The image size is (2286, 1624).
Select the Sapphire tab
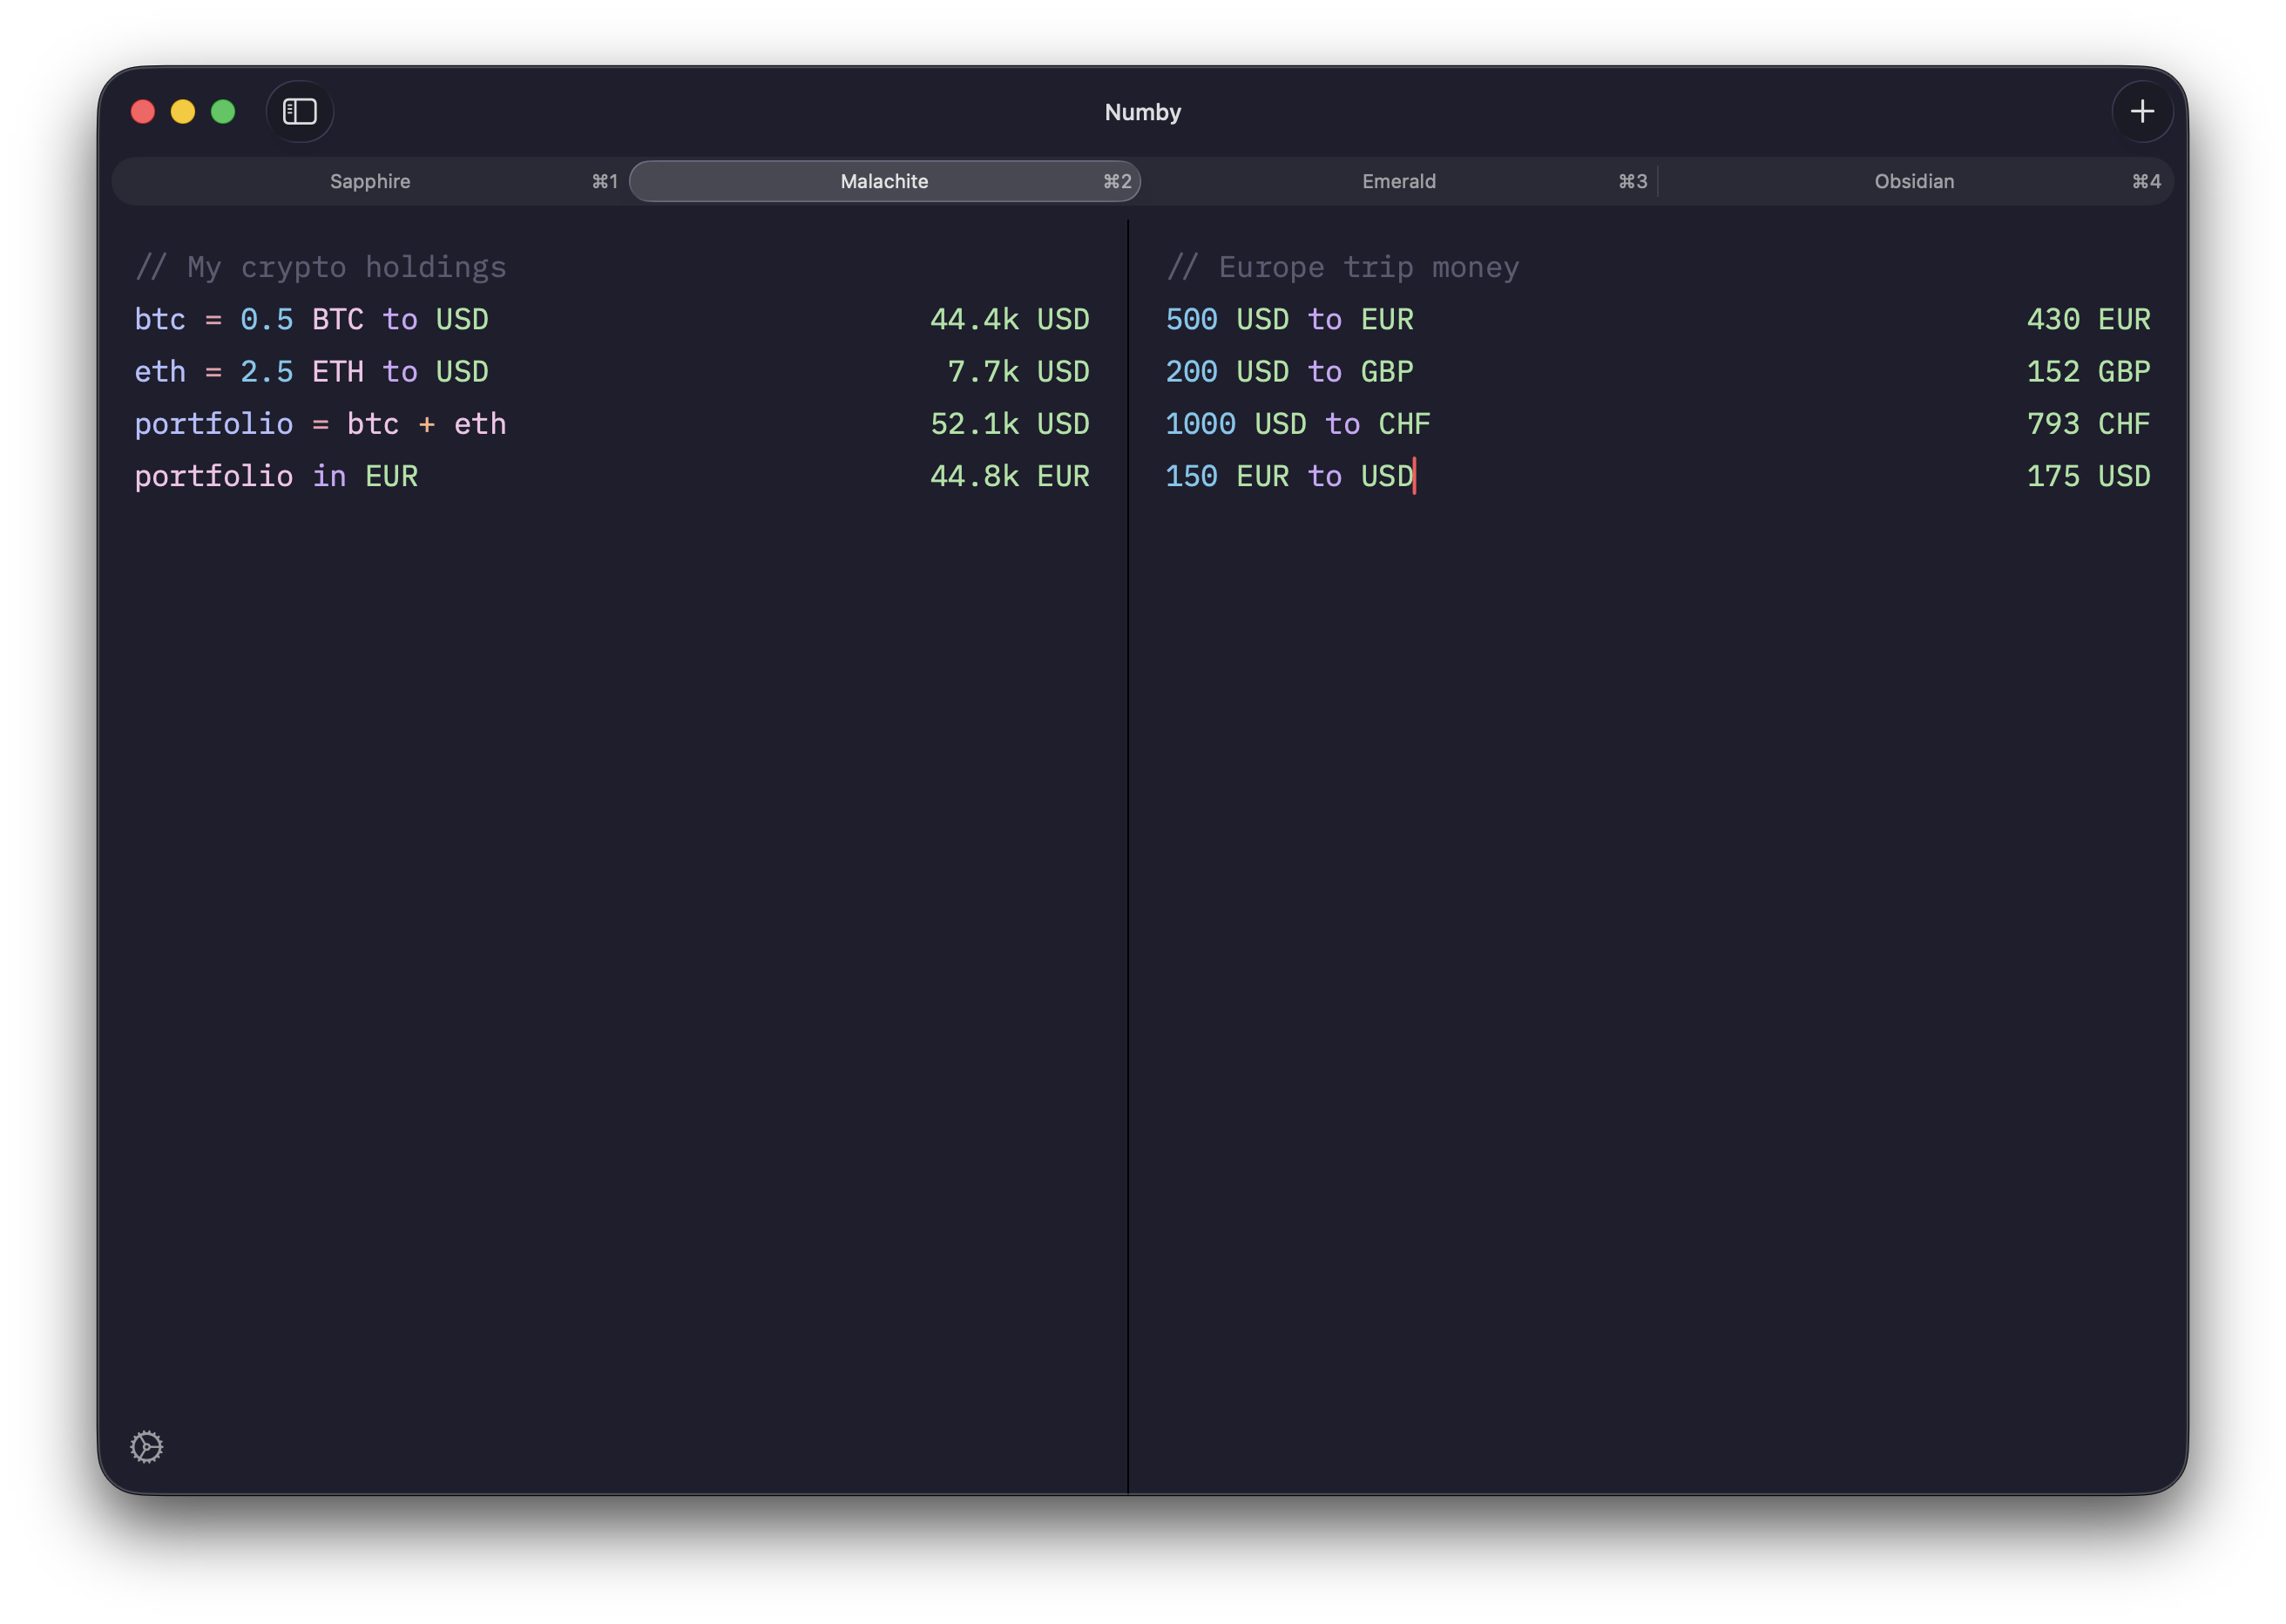[370, 181]
